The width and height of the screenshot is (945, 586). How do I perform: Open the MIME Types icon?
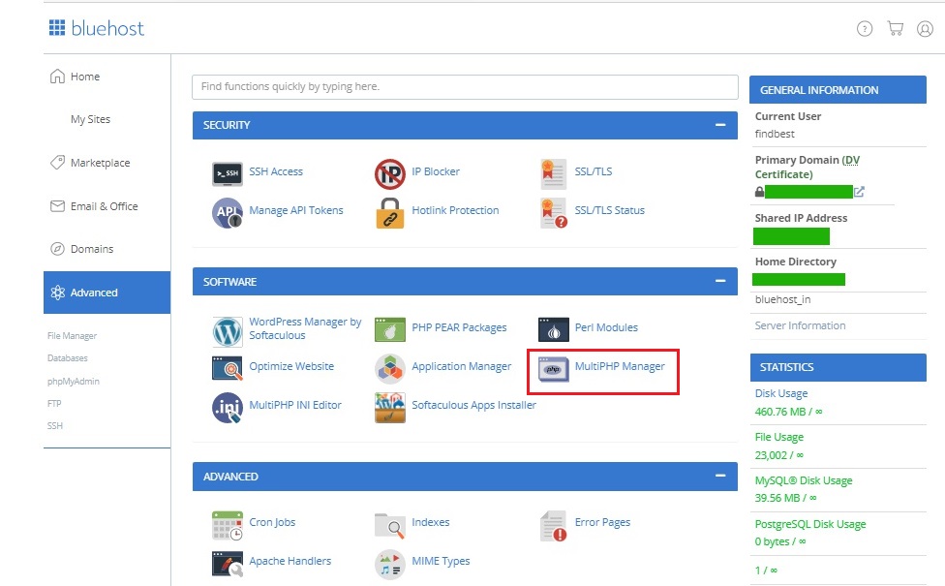390,564
